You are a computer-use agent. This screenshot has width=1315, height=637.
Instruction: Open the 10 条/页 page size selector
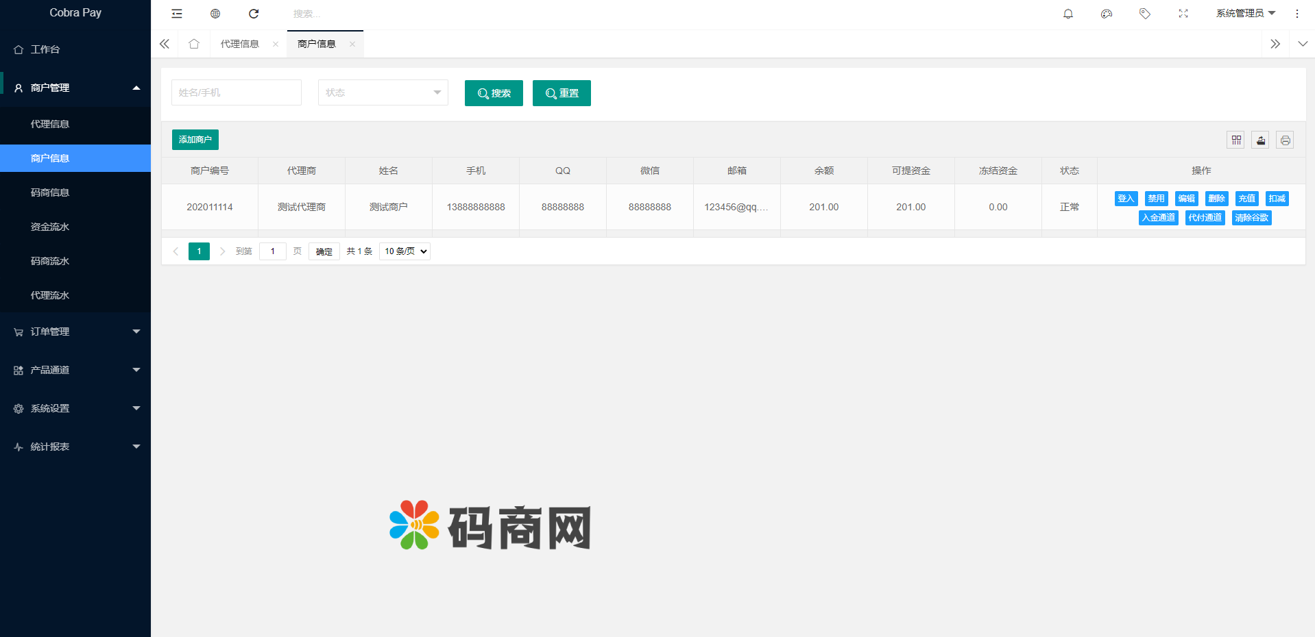click(x=405, y=251)
